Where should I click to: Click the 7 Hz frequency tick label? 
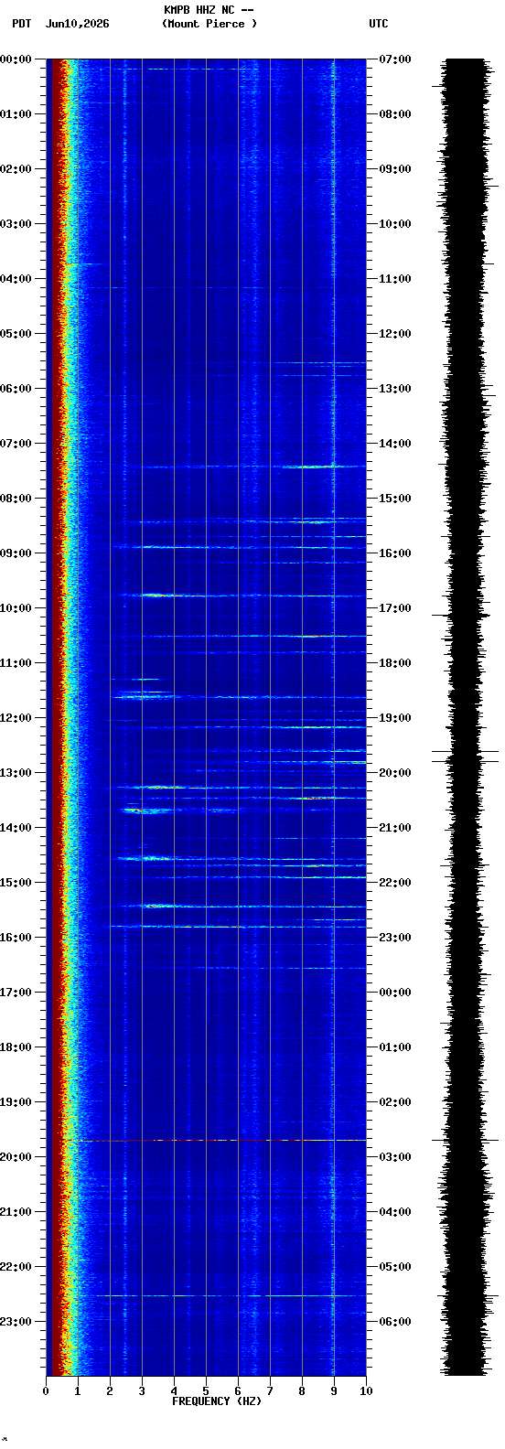[270, 1391]
